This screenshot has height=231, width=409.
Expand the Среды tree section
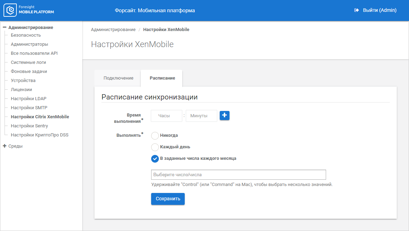click(x=5, y=146)
